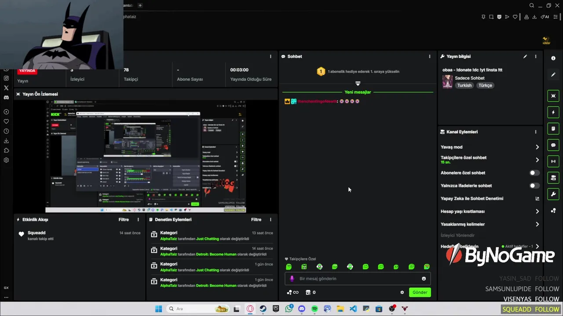The height and width of the screenshot is (316, 563).
Task: Open WhatsApp from the taskbar
Action: coord(289,309)
